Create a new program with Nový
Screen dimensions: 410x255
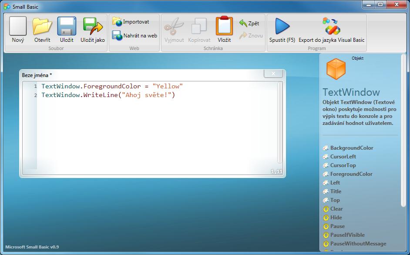point(18,30)
